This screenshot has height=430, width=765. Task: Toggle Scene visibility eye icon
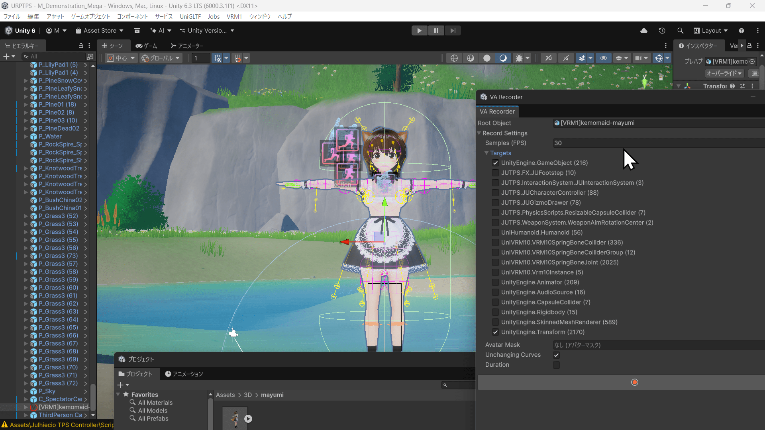pyautogui.click(x=604, y=58)
